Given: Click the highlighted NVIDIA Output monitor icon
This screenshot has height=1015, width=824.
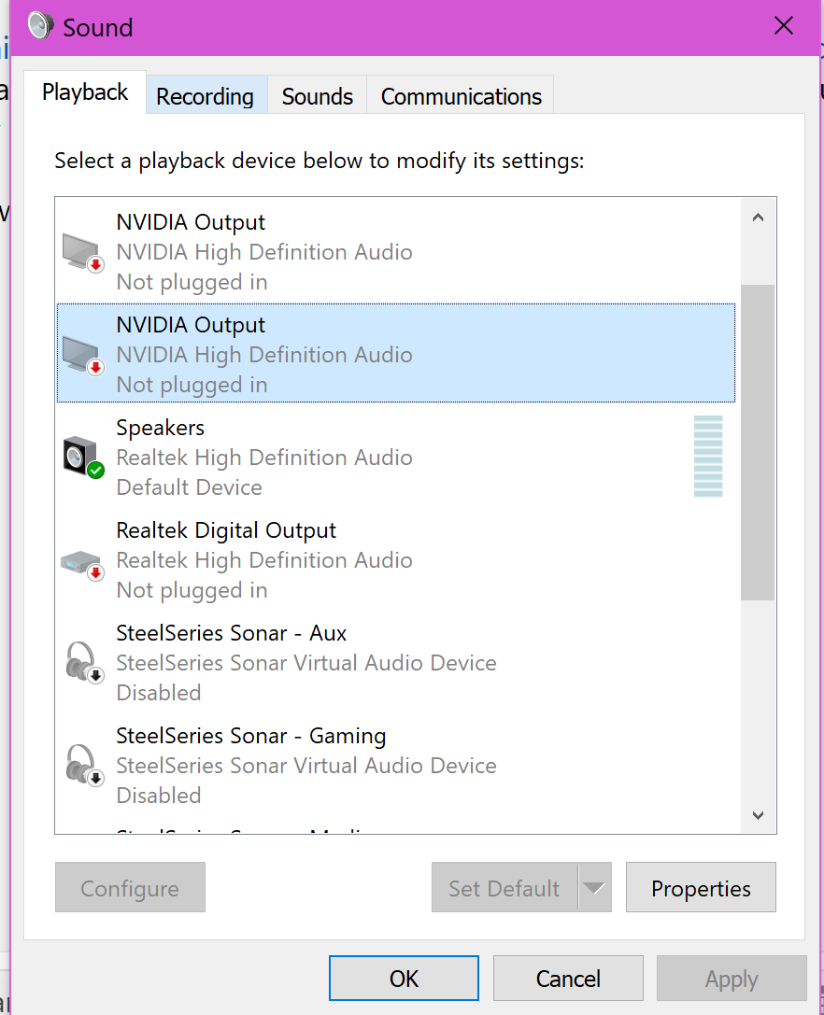Looking at the screenshot, I should pyautogui.click(x=83, y=356).
